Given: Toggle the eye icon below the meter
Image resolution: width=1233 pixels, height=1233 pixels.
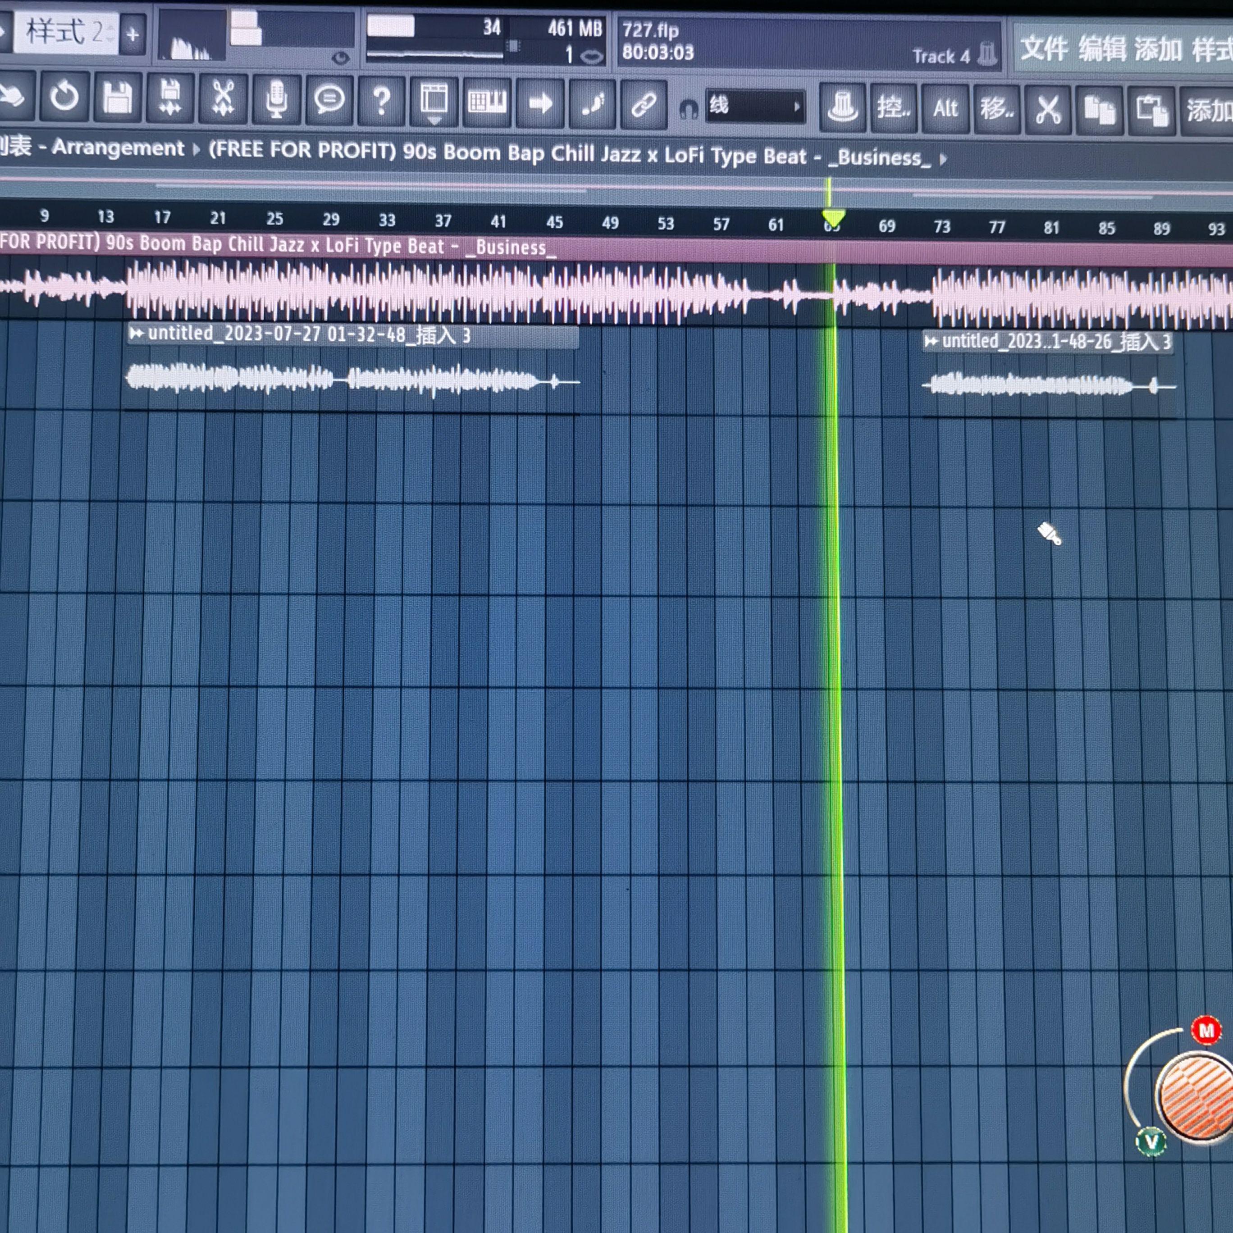Looking at the screenshot, I should 341,58.
